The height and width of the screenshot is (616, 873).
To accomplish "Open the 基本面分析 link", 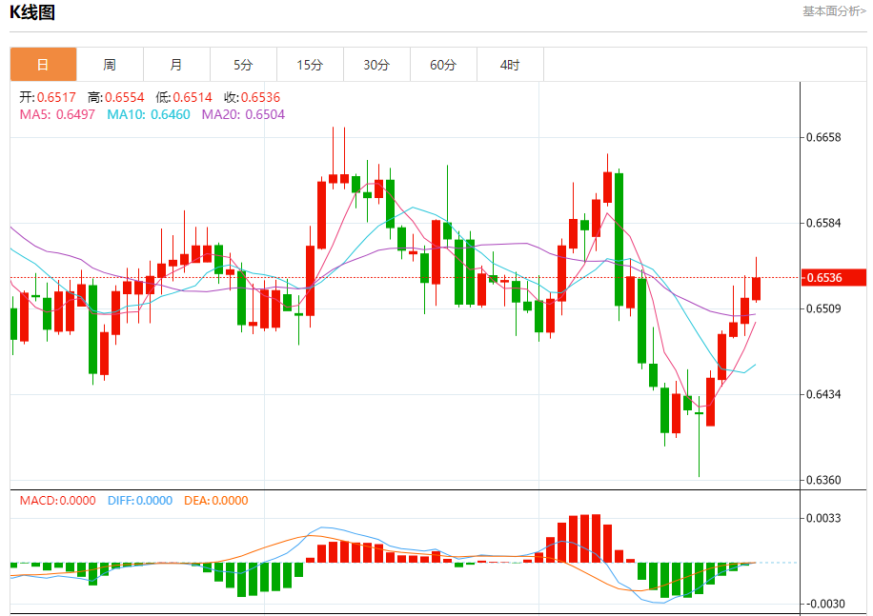I will pyautogui.click(x=834, y=11).
